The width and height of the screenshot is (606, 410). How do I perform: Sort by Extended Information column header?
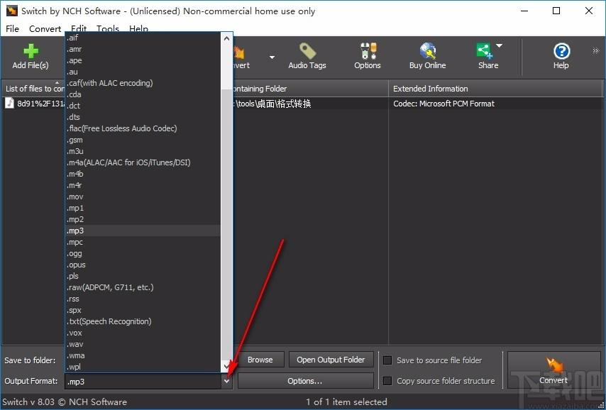[x=495, y=89]
